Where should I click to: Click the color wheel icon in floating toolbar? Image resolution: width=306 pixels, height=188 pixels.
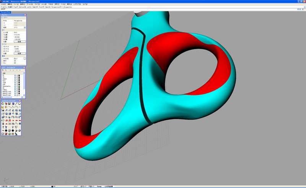(x=3, y=104)
